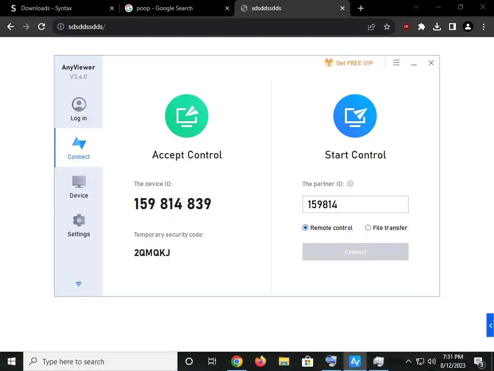Select the File transfer radio option
This screenshot has height=371, width=494.
[x=368, y=228]
